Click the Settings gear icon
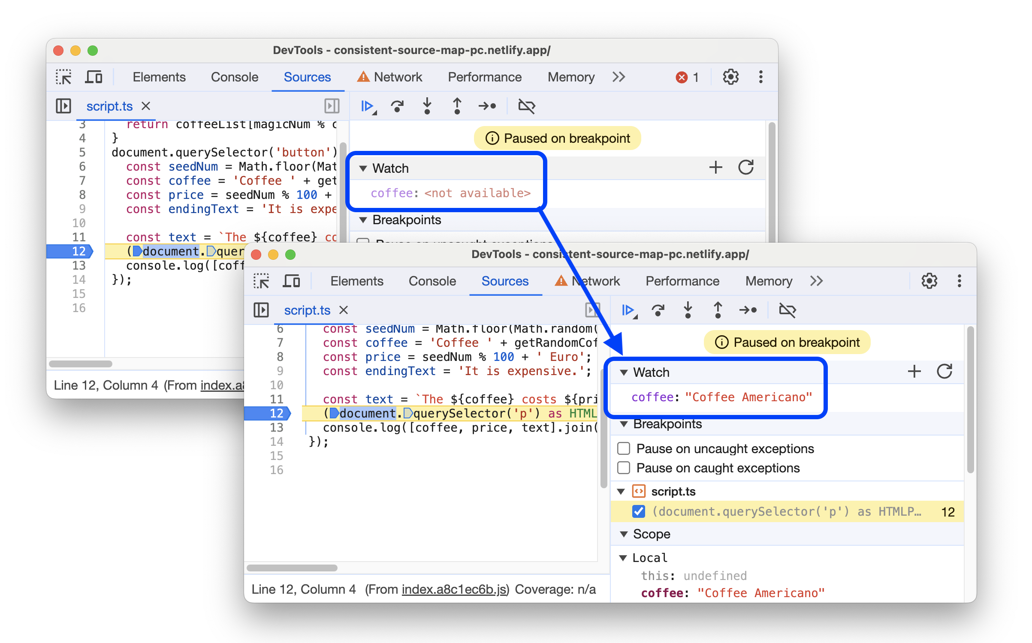This screenshot has height=643, width=1032. [x=929, y=280]
